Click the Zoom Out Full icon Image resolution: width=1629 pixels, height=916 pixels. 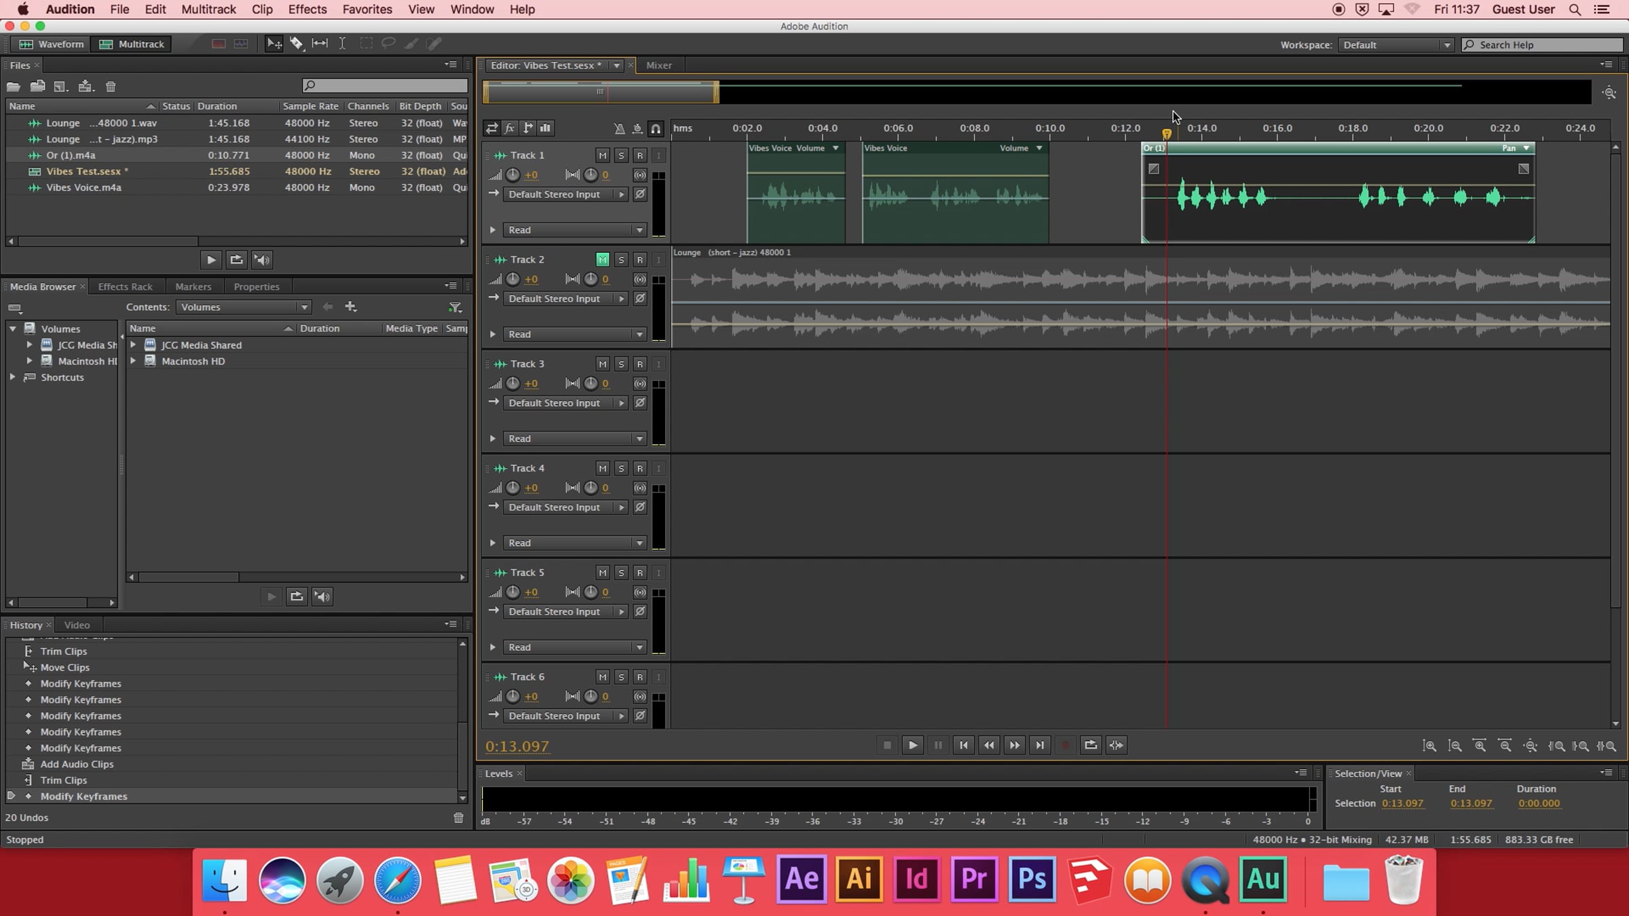[1530, 746]
